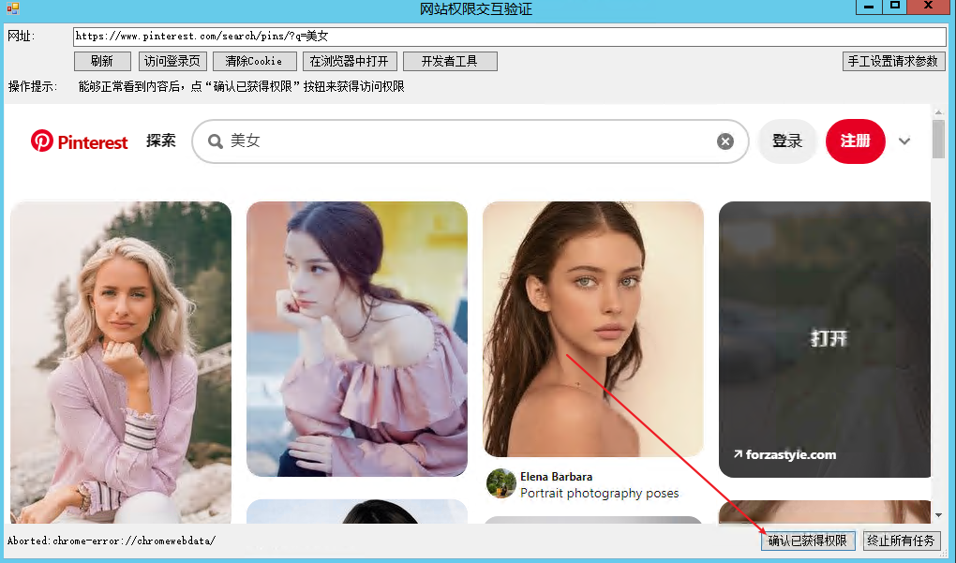
Task: Close the 网站权限交互验证 window
Action: [x=928, y=7]
